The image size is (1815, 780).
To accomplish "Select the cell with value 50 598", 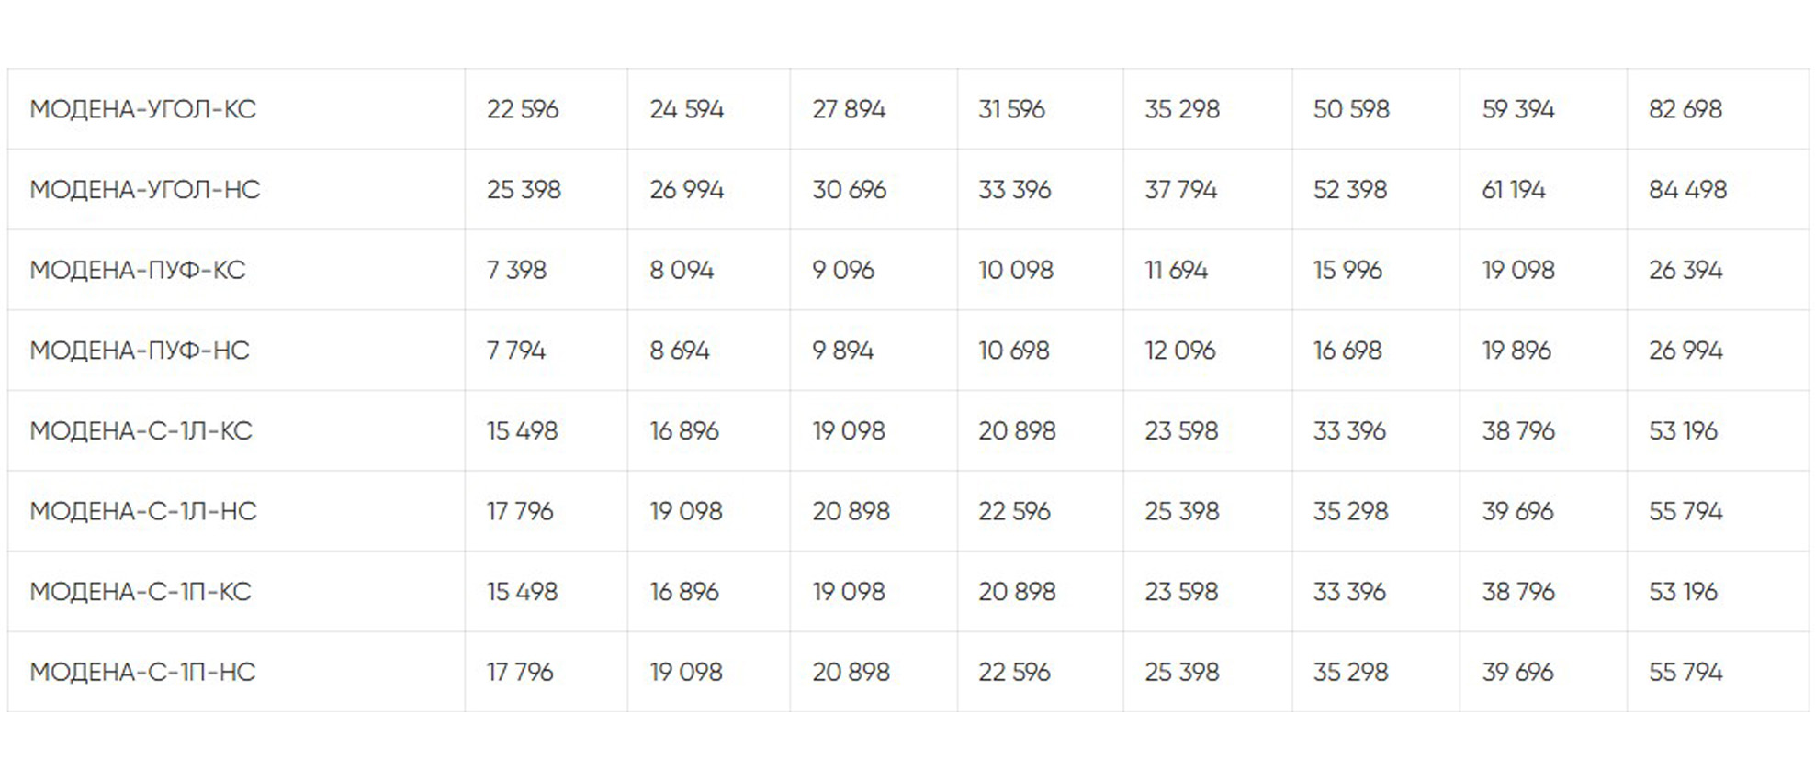I will [x=1350, y=109].
